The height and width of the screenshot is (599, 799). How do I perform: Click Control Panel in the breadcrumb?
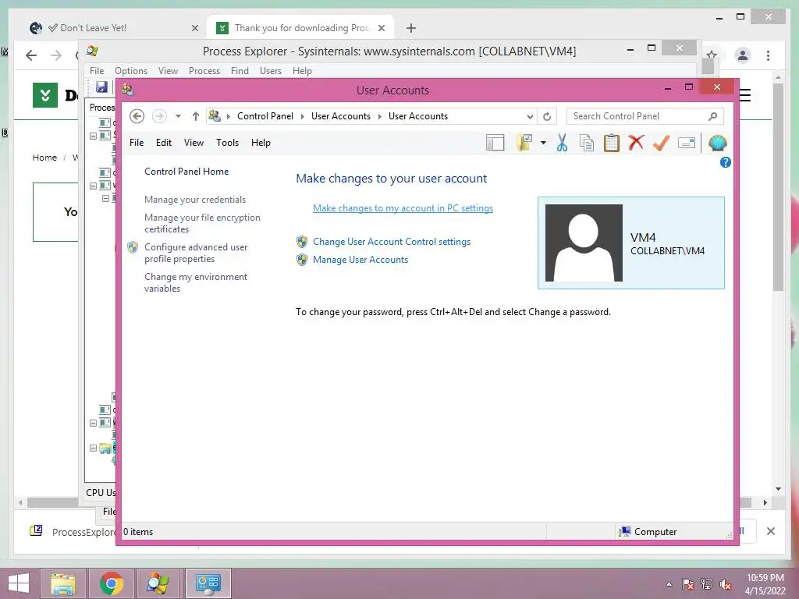265,116
